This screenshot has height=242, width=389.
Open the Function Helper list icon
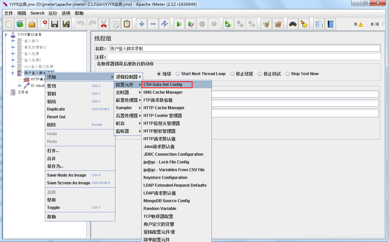pos(319,24)
